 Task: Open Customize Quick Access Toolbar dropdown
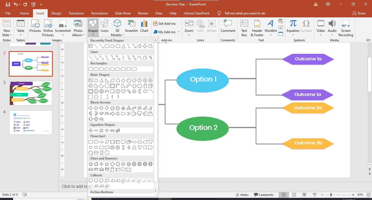41,4
